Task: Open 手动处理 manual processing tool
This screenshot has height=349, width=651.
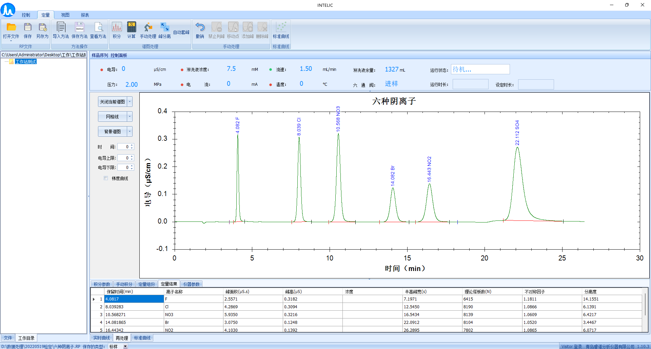Action: (x=148, y=31)
